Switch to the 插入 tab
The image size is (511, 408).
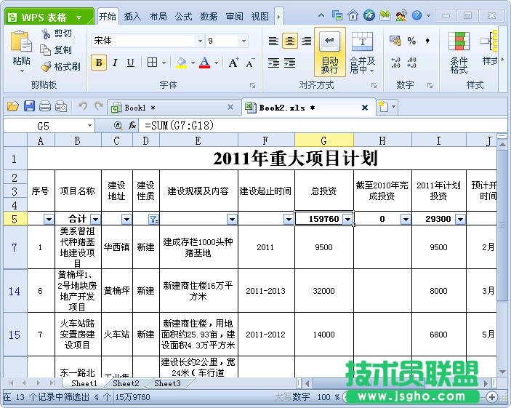(x=132, y=16)
